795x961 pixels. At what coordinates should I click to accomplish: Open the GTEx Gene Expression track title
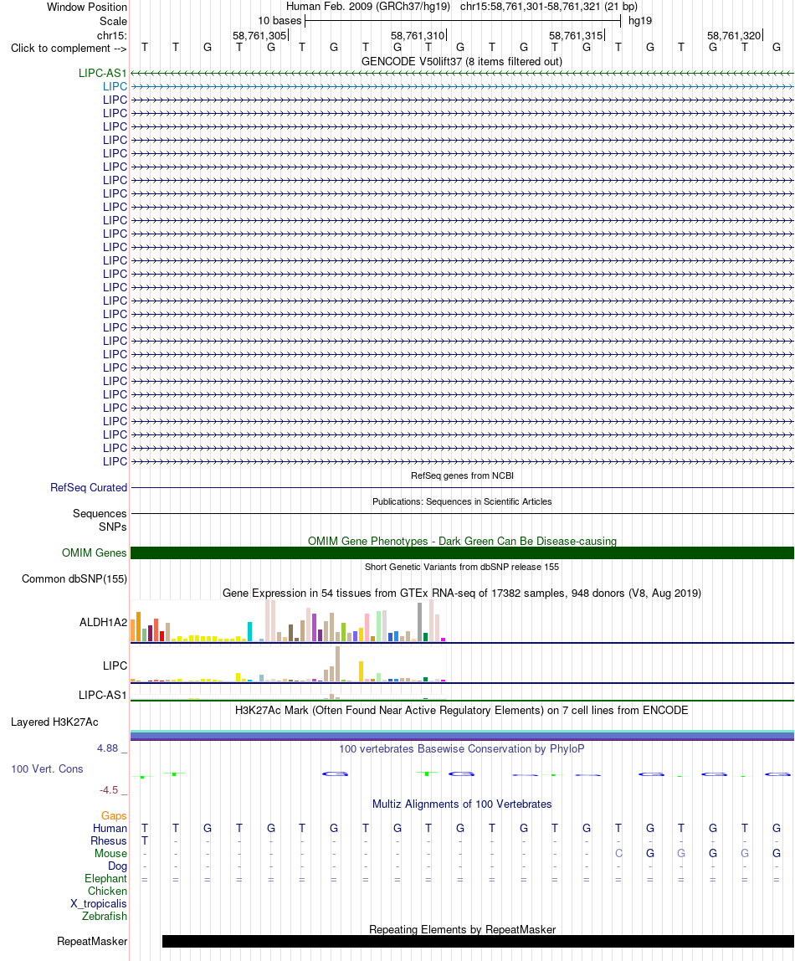point(462,593)
